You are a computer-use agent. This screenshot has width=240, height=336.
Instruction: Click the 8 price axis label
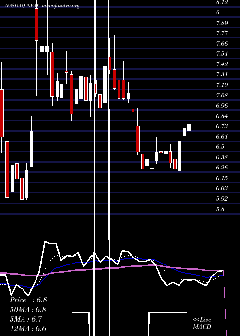tap(218, 12)
